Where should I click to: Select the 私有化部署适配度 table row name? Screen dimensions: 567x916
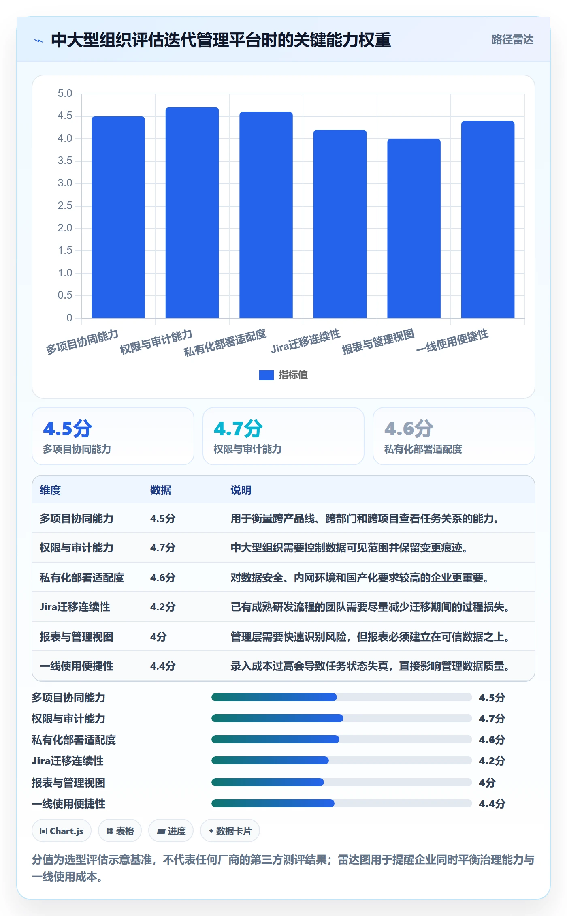pyautogui.click(x=82, y=578)
